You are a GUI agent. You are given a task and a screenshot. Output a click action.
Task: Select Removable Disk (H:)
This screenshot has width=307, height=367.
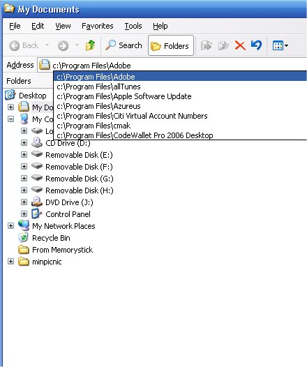[80, 190]
